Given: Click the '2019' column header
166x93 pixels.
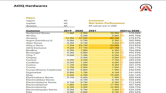Looking at the screenshot, I should click(68, 31).
